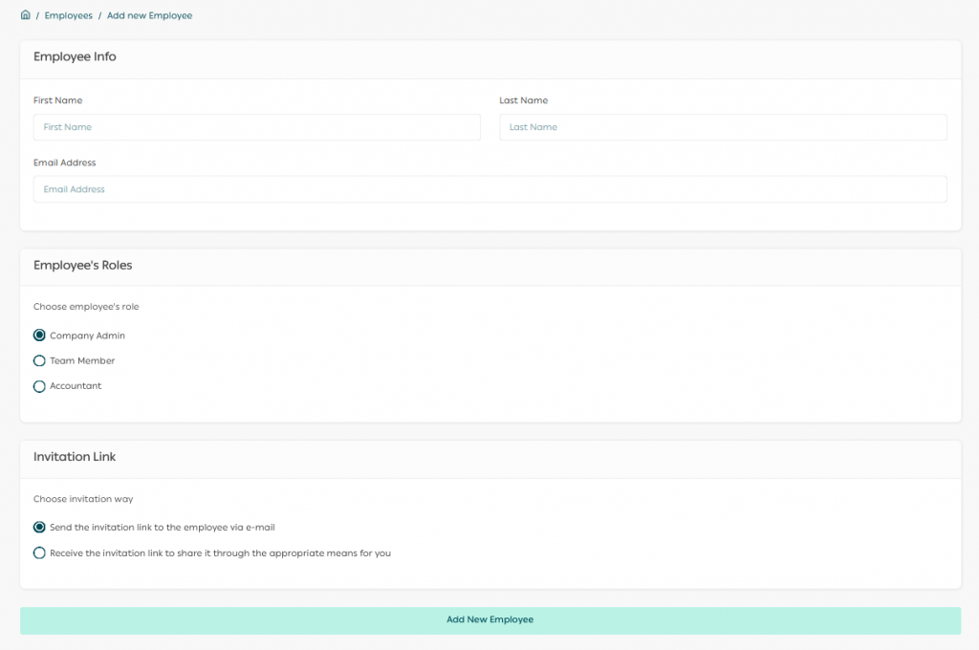Click the First Name field label
979x650 pixels.
pyautogui.click(x=57, y=100)
